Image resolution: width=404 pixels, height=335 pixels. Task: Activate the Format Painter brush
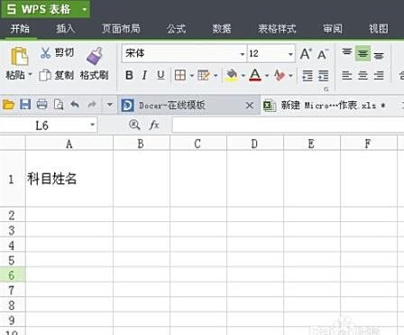95,56
